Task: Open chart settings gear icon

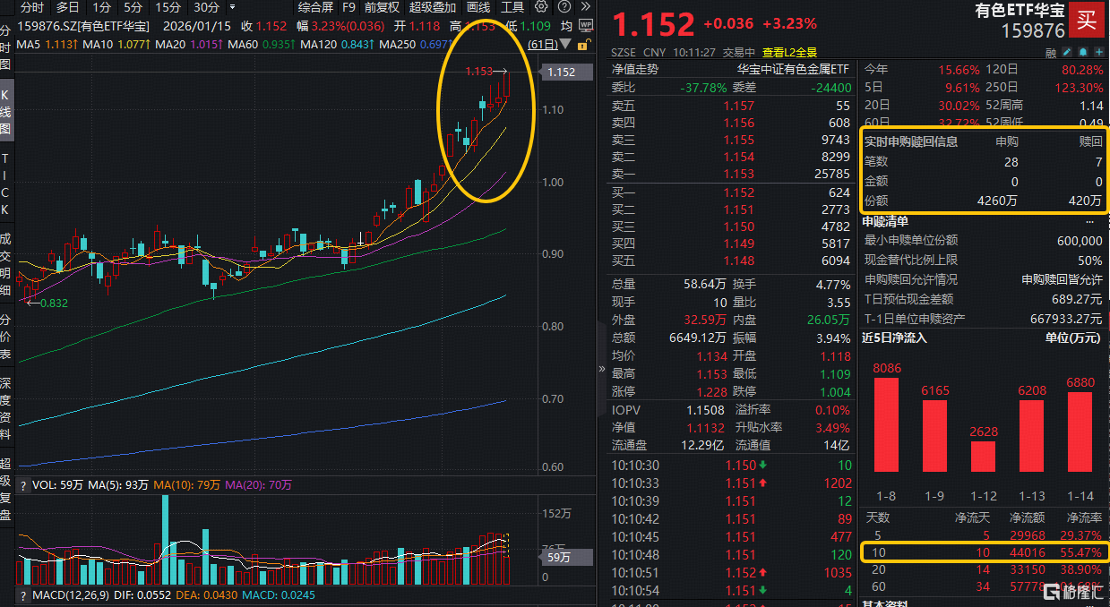Action: click(541, 6)
